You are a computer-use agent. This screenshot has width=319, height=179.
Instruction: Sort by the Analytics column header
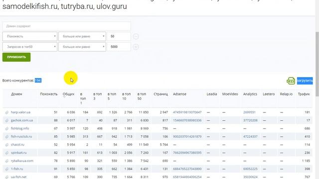pyautogui.click(x=250, y=94)
